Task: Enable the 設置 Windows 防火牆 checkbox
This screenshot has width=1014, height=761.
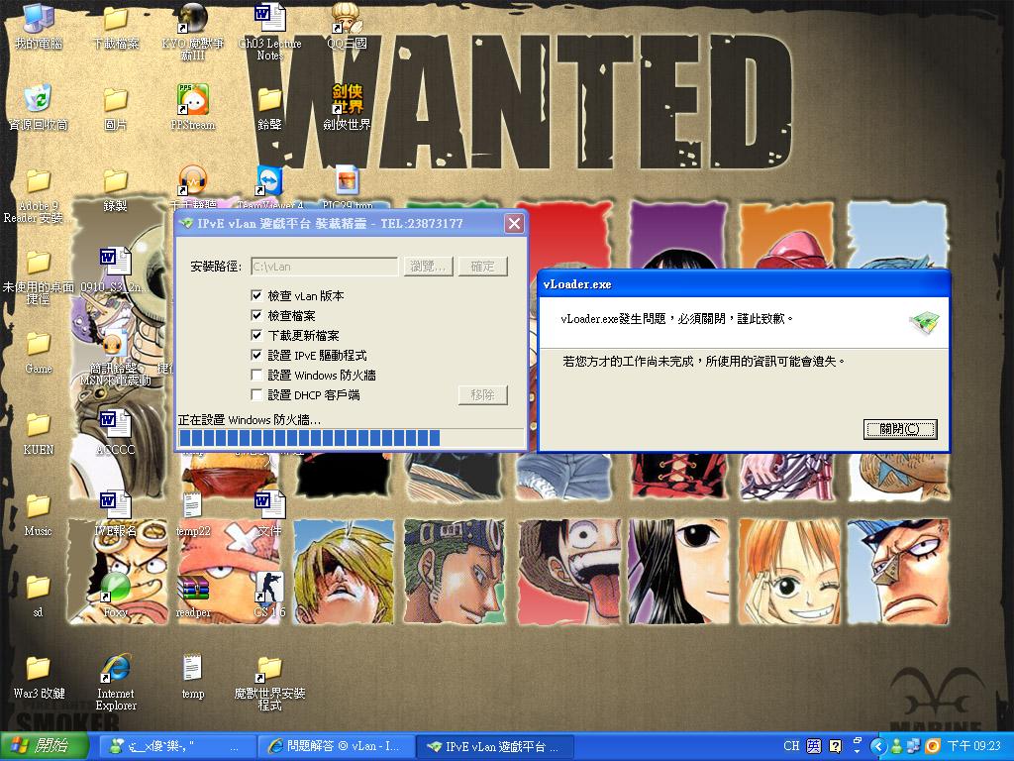Action: (256, 376)
